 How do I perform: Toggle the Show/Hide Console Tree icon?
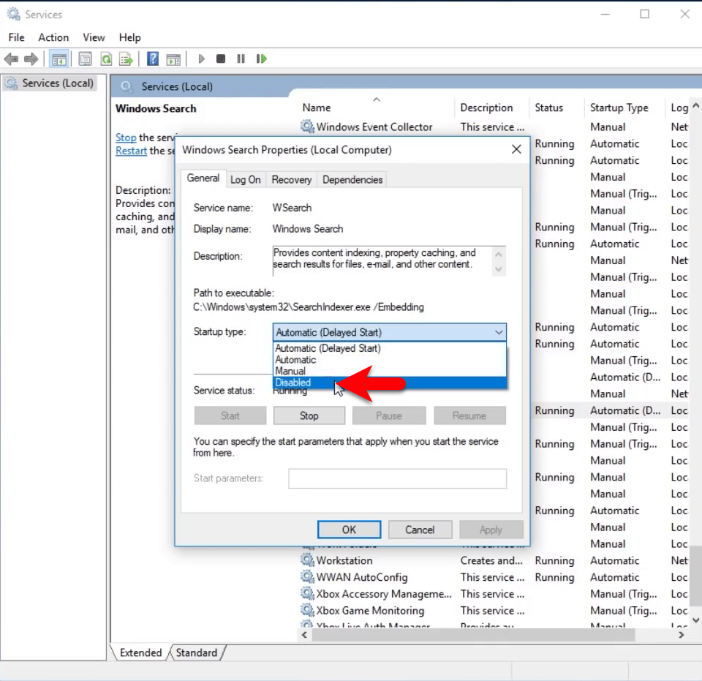click(x=59, y=59)
